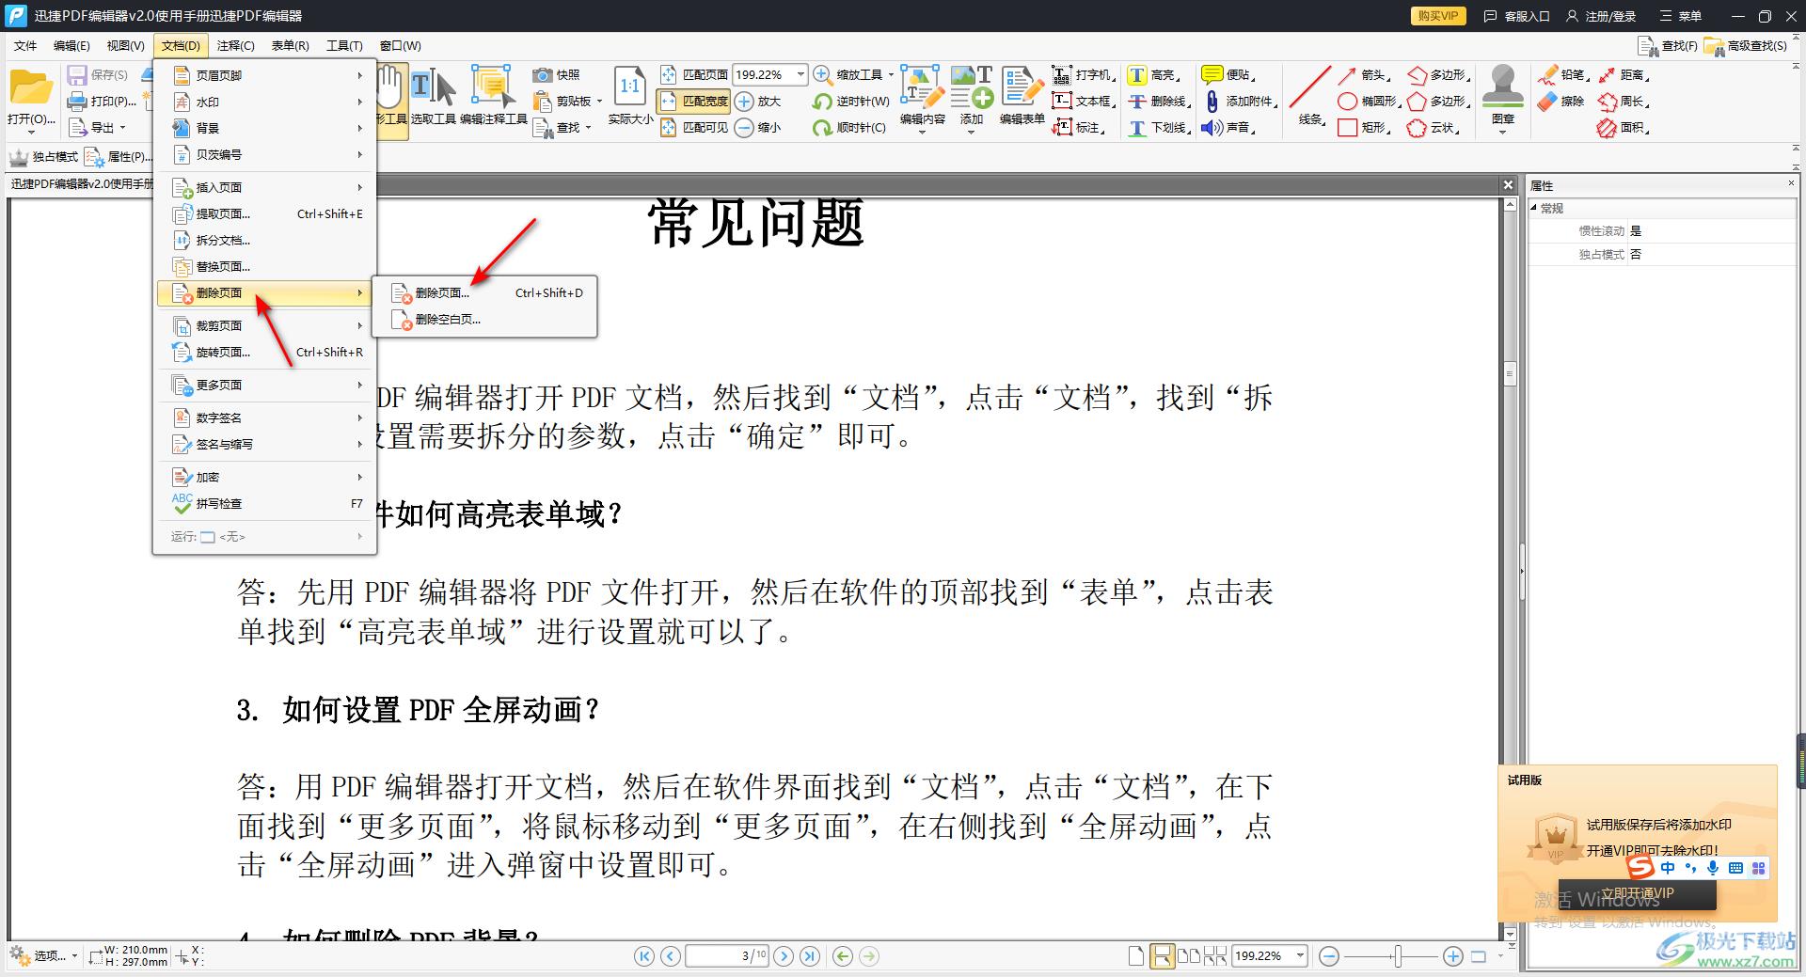Open the status bar zoom percentage dropdown

pos(1300,955)
